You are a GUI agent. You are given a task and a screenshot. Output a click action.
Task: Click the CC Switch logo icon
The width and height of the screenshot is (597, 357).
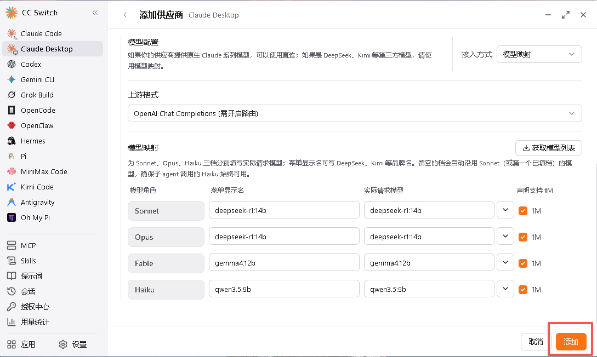point(12,13)
